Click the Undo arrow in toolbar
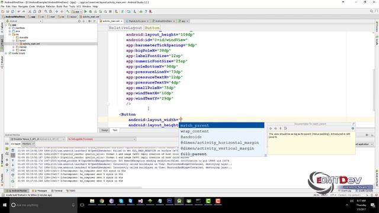Screen dimensions: 379x213 18,12
